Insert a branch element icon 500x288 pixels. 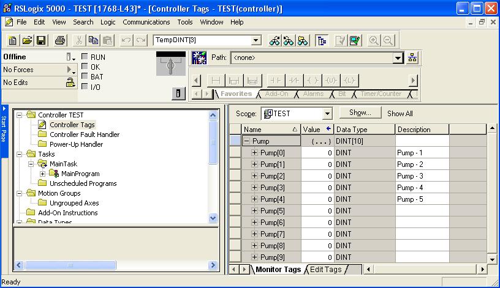click(234, 81)
